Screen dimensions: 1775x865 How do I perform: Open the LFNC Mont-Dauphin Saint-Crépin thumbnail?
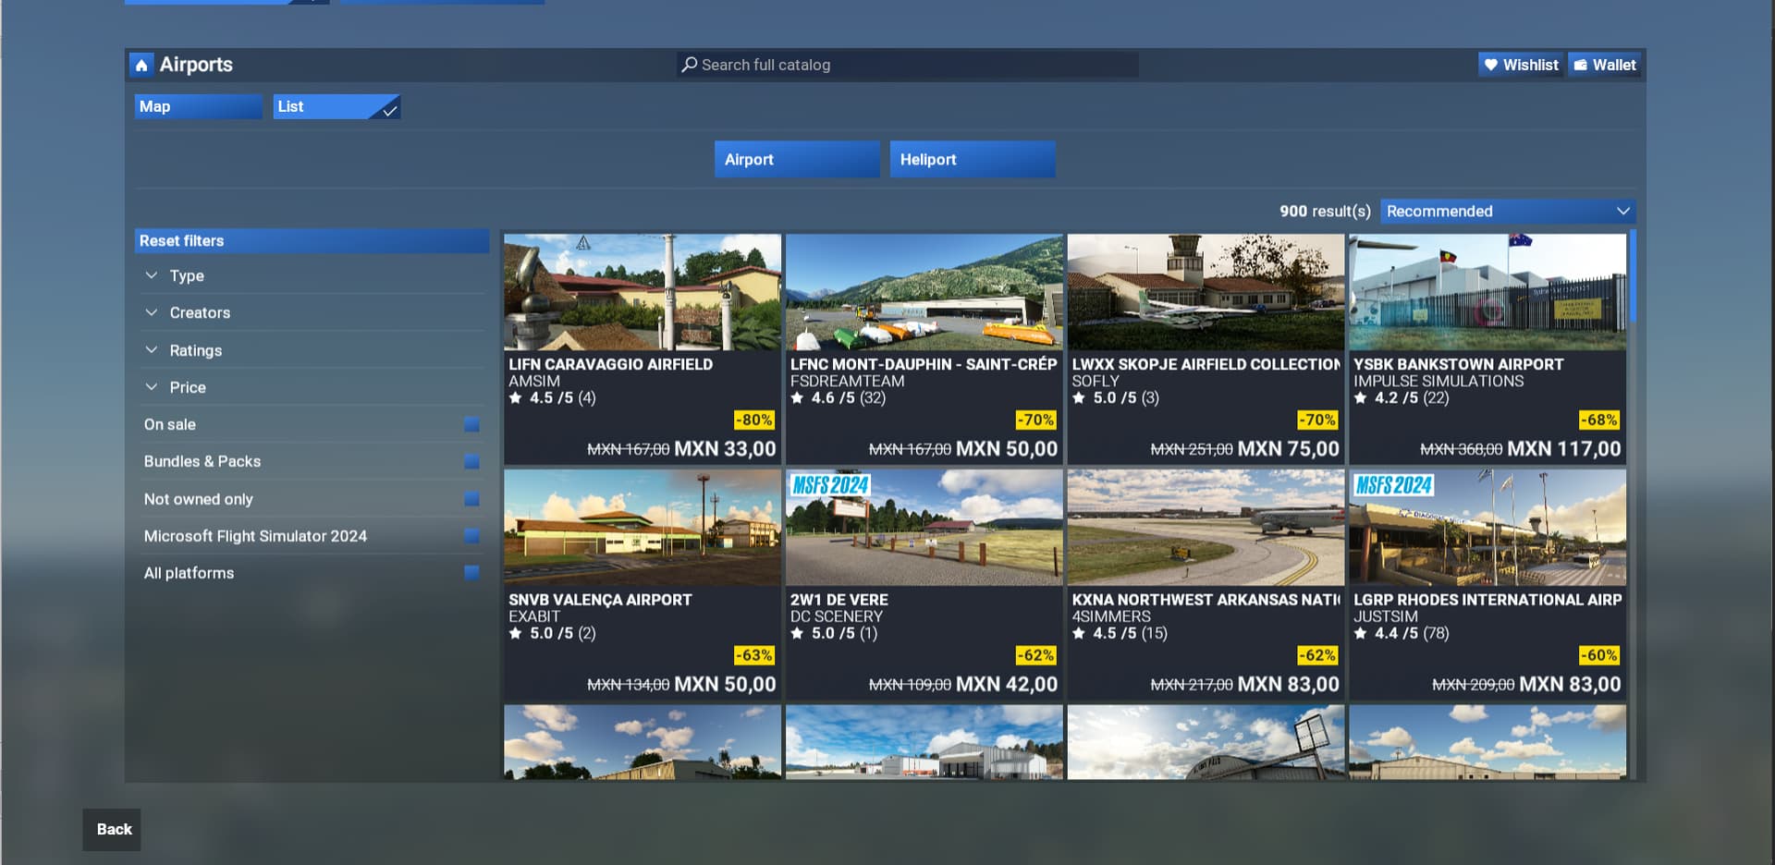pyautogui.click(x=924, y=292)
